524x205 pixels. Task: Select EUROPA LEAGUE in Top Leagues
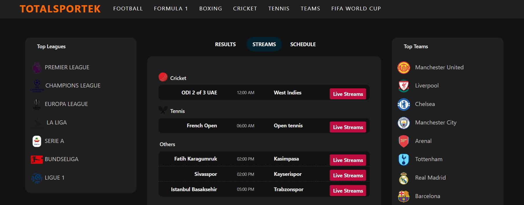66,104
